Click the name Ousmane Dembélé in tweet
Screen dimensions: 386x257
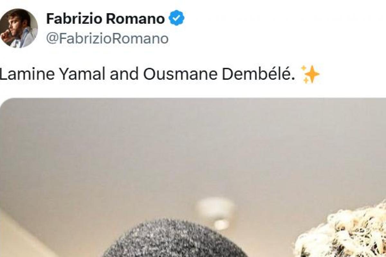[219, 75]
